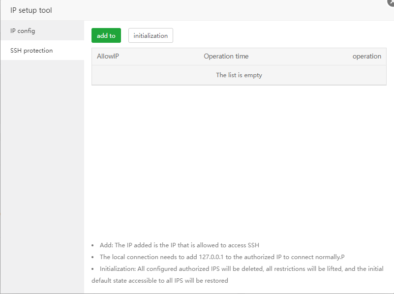Click the bullet before the Initialization note
Image resolution: width=394 pixels, height=294 pixels.
pyautogui.click(x=93, y=269)
